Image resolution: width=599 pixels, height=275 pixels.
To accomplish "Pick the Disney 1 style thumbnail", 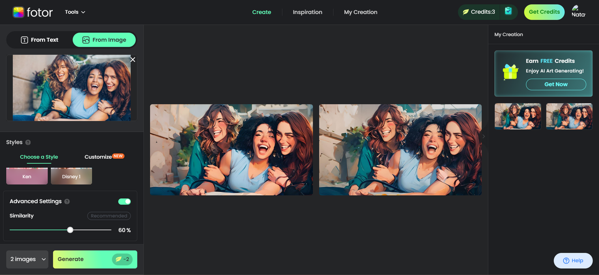I will (71, 176).
